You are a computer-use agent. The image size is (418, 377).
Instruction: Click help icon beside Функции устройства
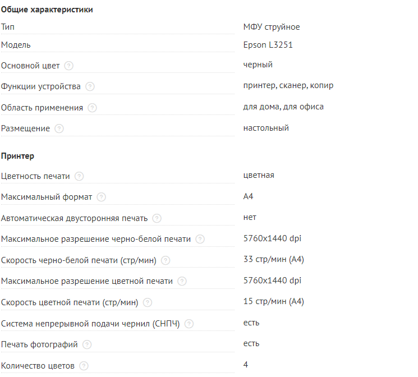[90, 86]
